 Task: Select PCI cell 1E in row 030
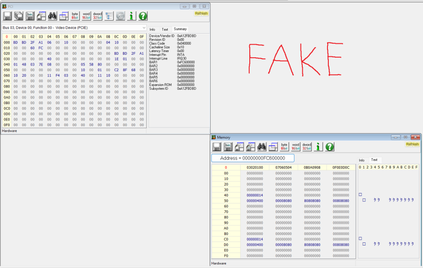pos(116,59)
